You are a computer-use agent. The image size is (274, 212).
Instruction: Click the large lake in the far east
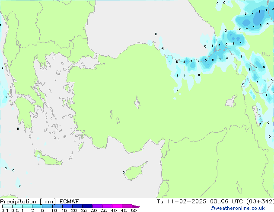click(233, 102)
